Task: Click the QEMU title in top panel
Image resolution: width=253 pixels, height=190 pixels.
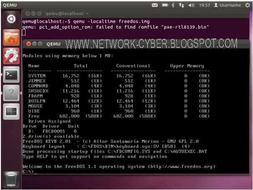Action: pos(10,5)
